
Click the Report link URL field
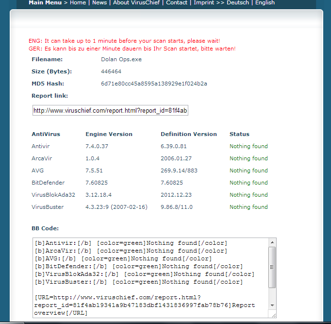110,110
